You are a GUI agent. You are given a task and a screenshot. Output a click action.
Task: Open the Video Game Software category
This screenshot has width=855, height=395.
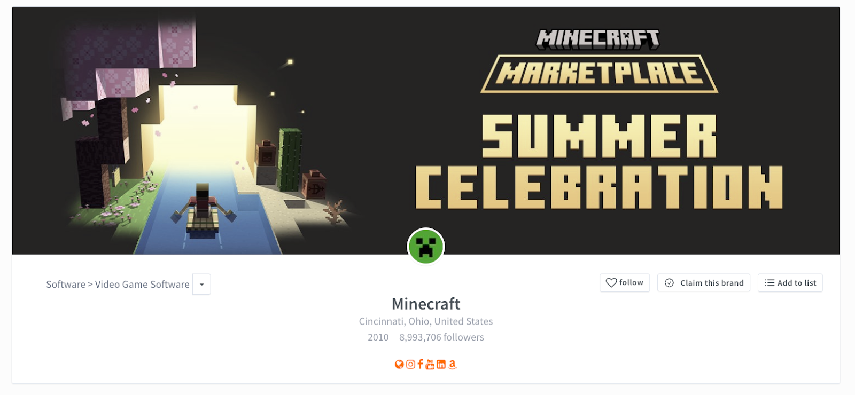click(x=142, y=285)
